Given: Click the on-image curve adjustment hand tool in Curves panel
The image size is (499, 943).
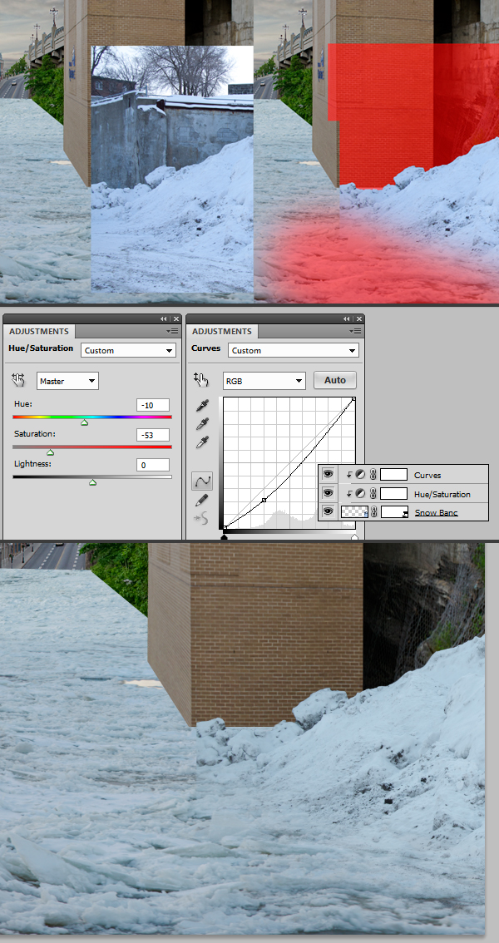Looking at the screenshot, I should coord(200,380).
